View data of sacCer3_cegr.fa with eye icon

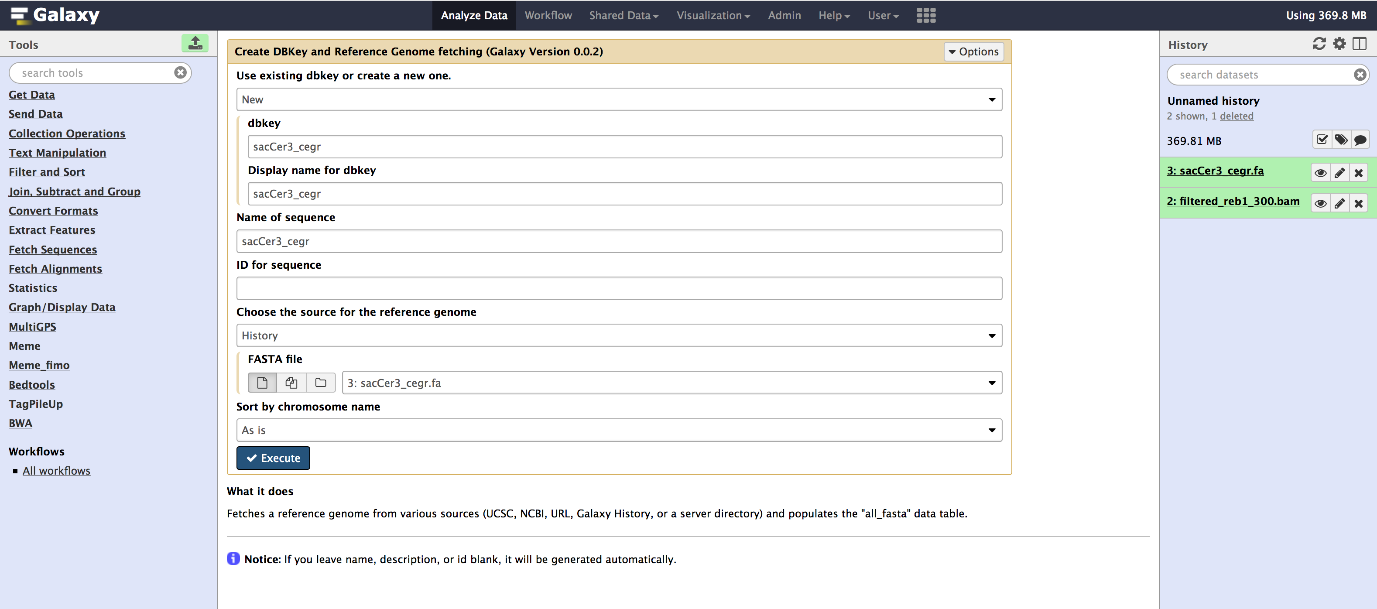(x=1320, y=173)
